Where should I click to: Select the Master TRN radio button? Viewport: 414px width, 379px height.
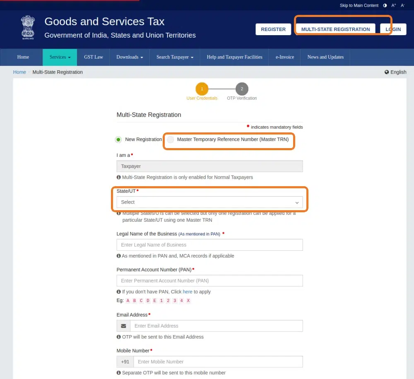tap(171, 139)
